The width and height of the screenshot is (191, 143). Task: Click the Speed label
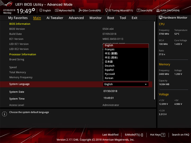[x=13, y=67]
